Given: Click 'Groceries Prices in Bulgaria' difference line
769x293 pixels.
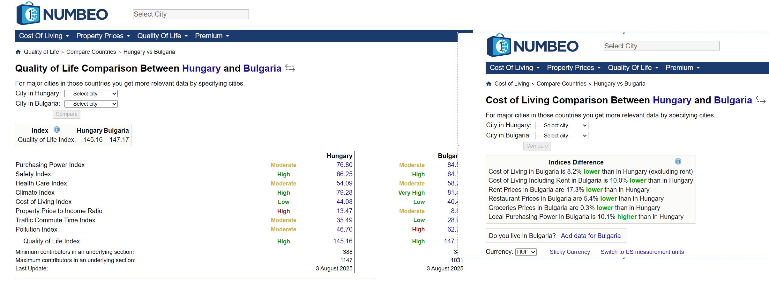Looking at the screenshot, I should pos(574,208).
